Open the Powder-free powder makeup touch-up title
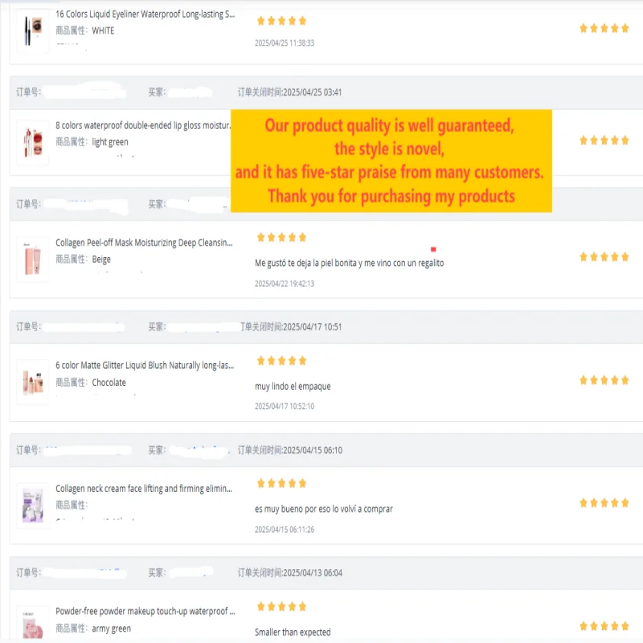643x643 pixels. click(145, 612)
